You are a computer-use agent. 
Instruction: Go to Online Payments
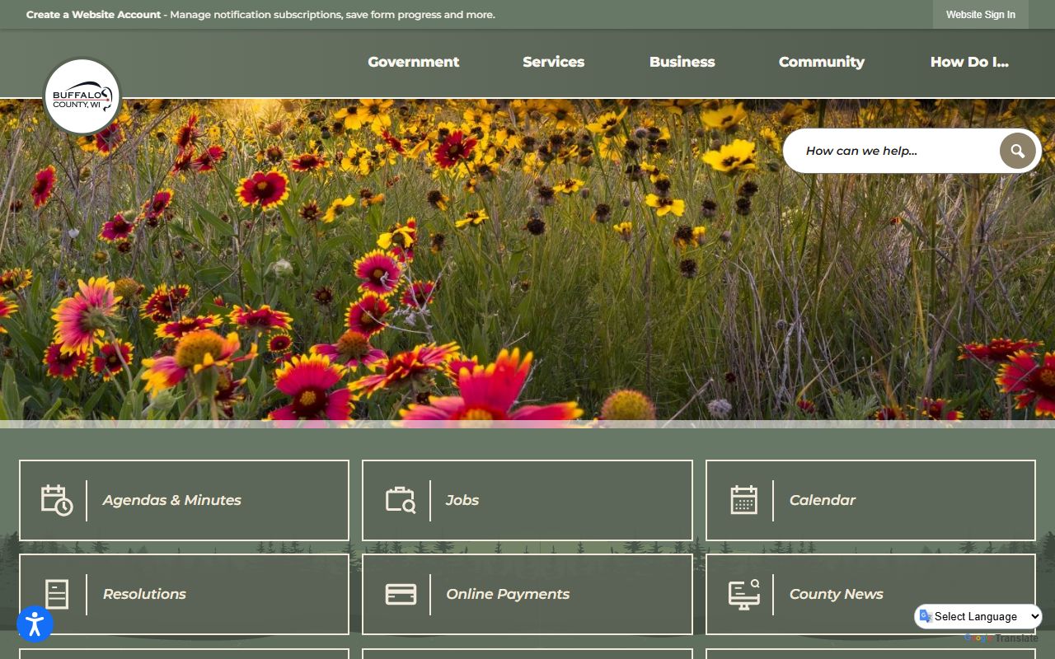(527, 594)
